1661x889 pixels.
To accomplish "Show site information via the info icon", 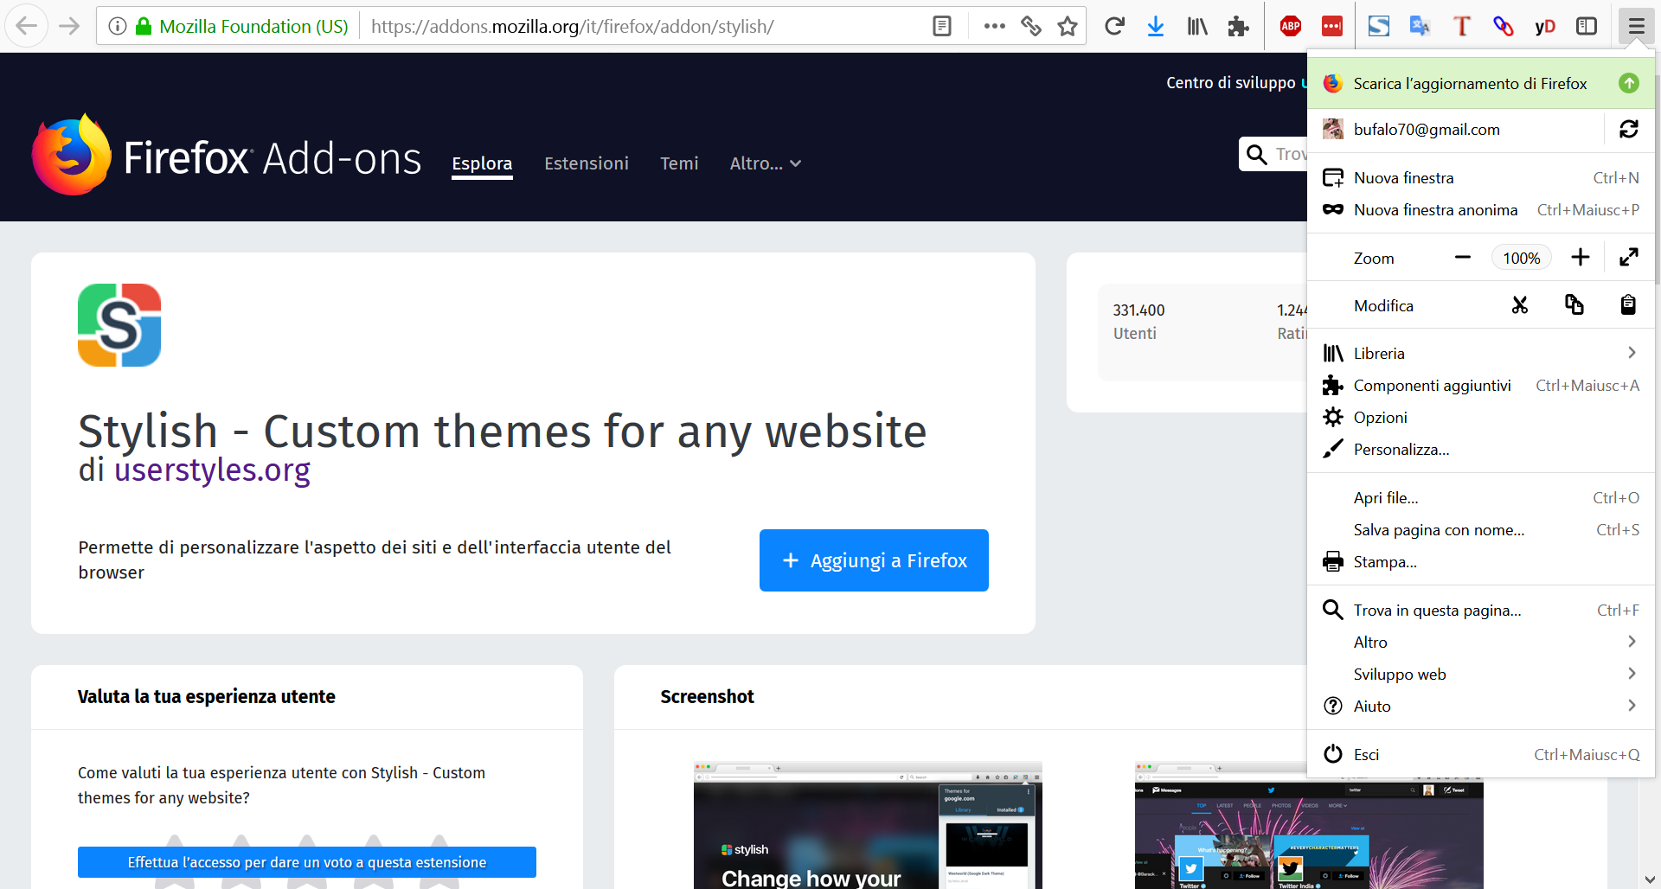I will [118, 26].
